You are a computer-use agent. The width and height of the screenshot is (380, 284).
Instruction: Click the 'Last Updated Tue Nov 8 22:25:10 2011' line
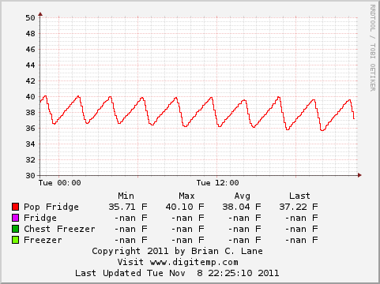click(x=177, y=273)
